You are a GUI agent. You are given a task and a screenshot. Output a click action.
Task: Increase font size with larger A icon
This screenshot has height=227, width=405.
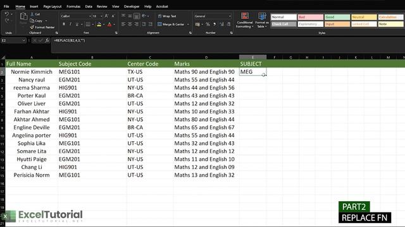(106, 16)
